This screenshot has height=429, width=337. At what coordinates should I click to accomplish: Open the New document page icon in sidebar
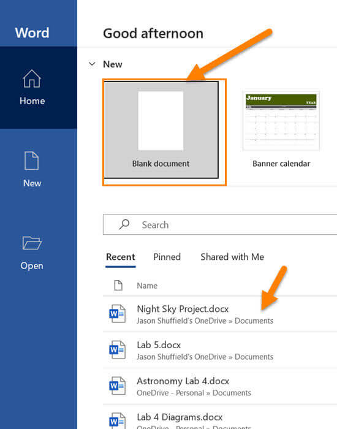(32, 161)
